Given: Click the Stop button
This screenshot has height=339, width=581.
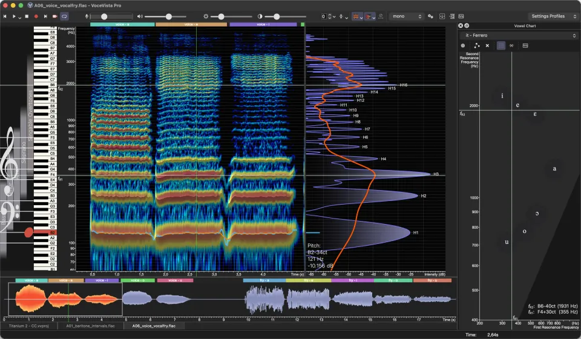Looking at the screenshot, I should 27,16.
